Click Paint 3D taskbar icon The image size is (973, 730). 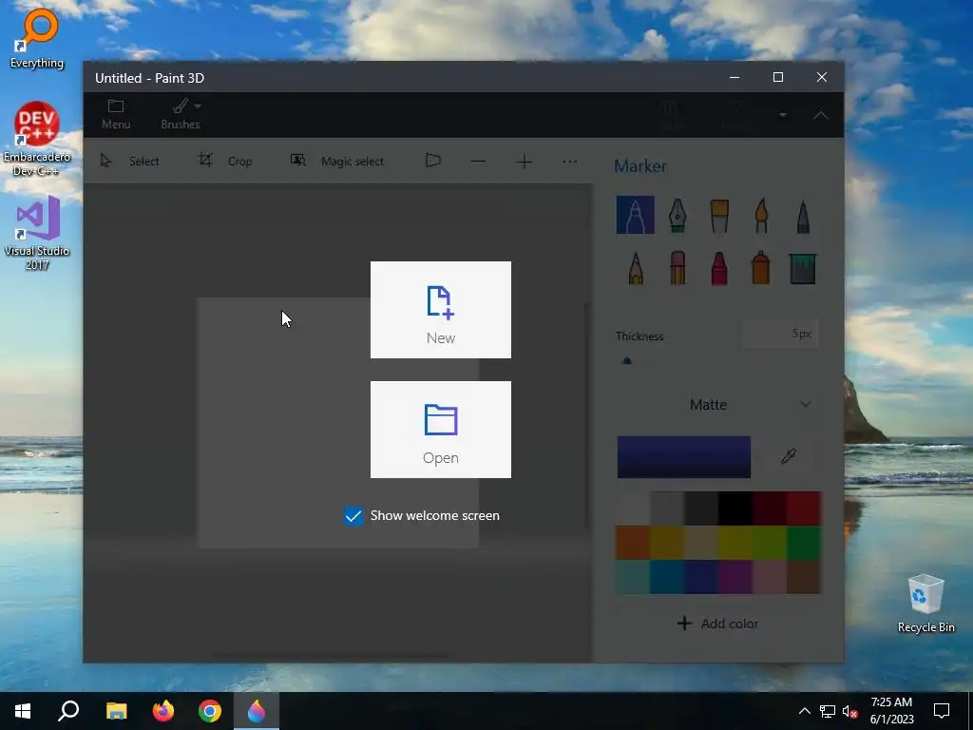pos(257,711)
